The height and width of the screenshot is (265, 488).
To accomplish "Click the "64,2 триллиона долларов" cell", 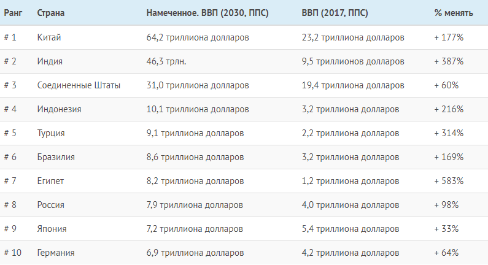I will 198,37.
